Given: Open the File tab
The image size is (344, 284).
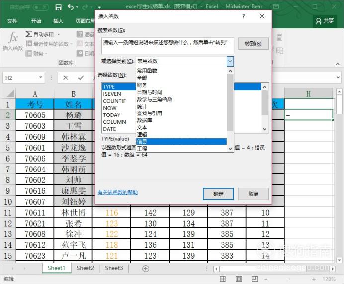Looking at the screenshot, I should point(12,21).
